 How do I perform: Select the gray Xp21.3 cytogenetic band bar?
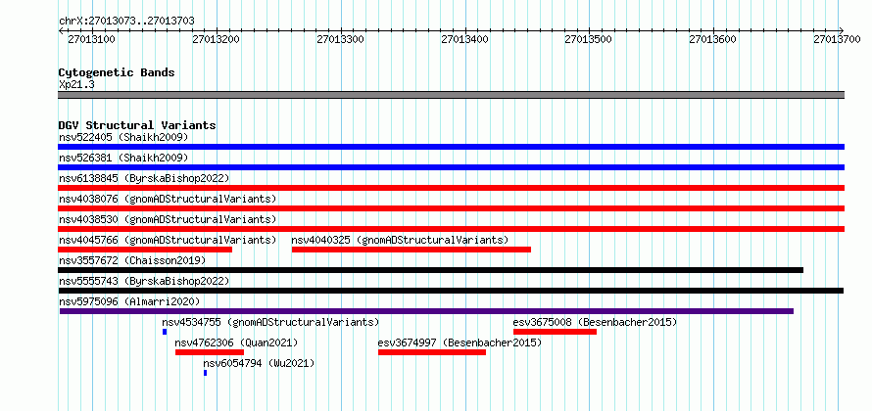451,95
